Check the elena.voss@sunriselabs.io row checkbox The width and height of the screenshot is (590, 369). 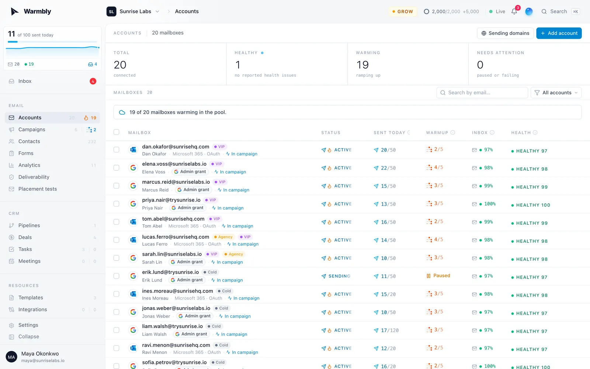coord(117,168)
